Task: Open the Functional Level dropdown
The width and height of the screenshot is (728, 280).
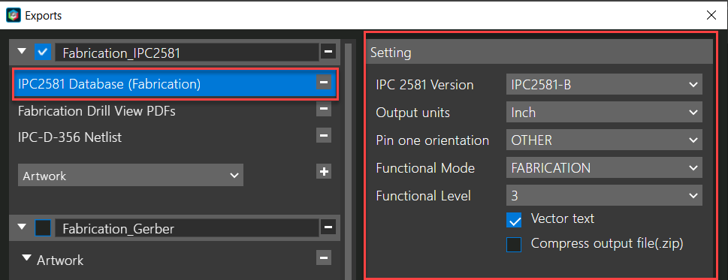Action: [x=604, y=196]
